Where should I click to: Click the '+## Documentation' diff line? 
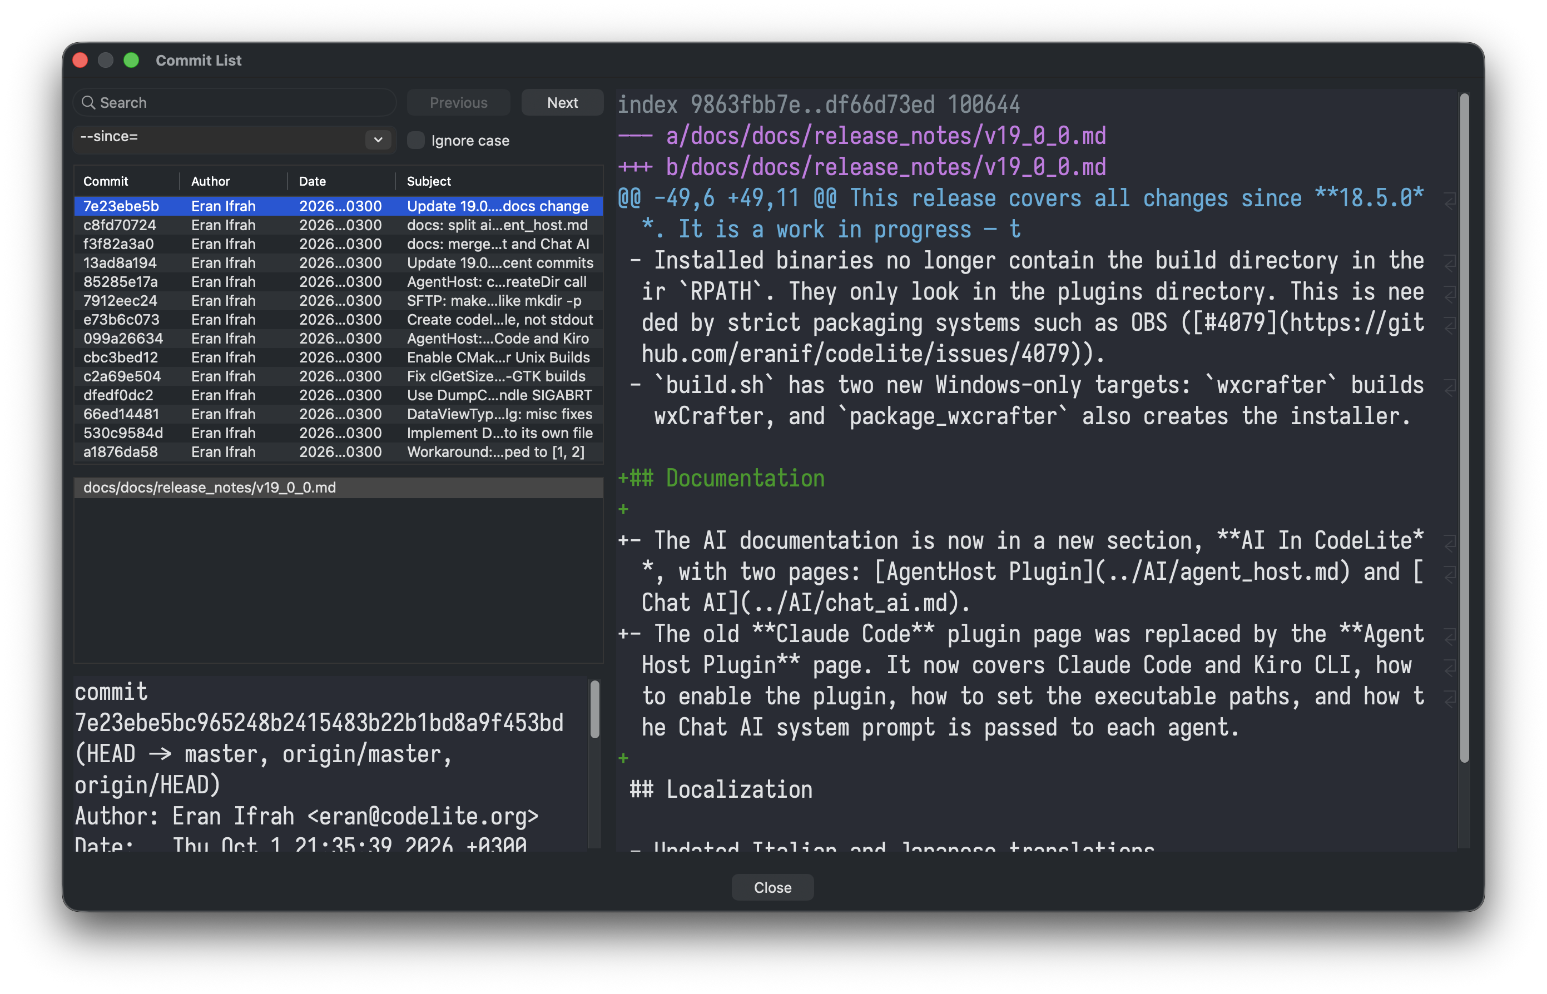coord(721,478)
